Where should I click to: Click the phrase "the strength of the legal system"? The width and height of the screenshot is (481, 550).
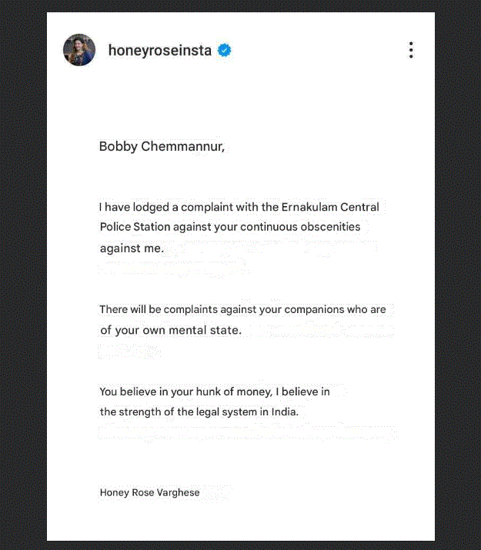coord(184,412)
